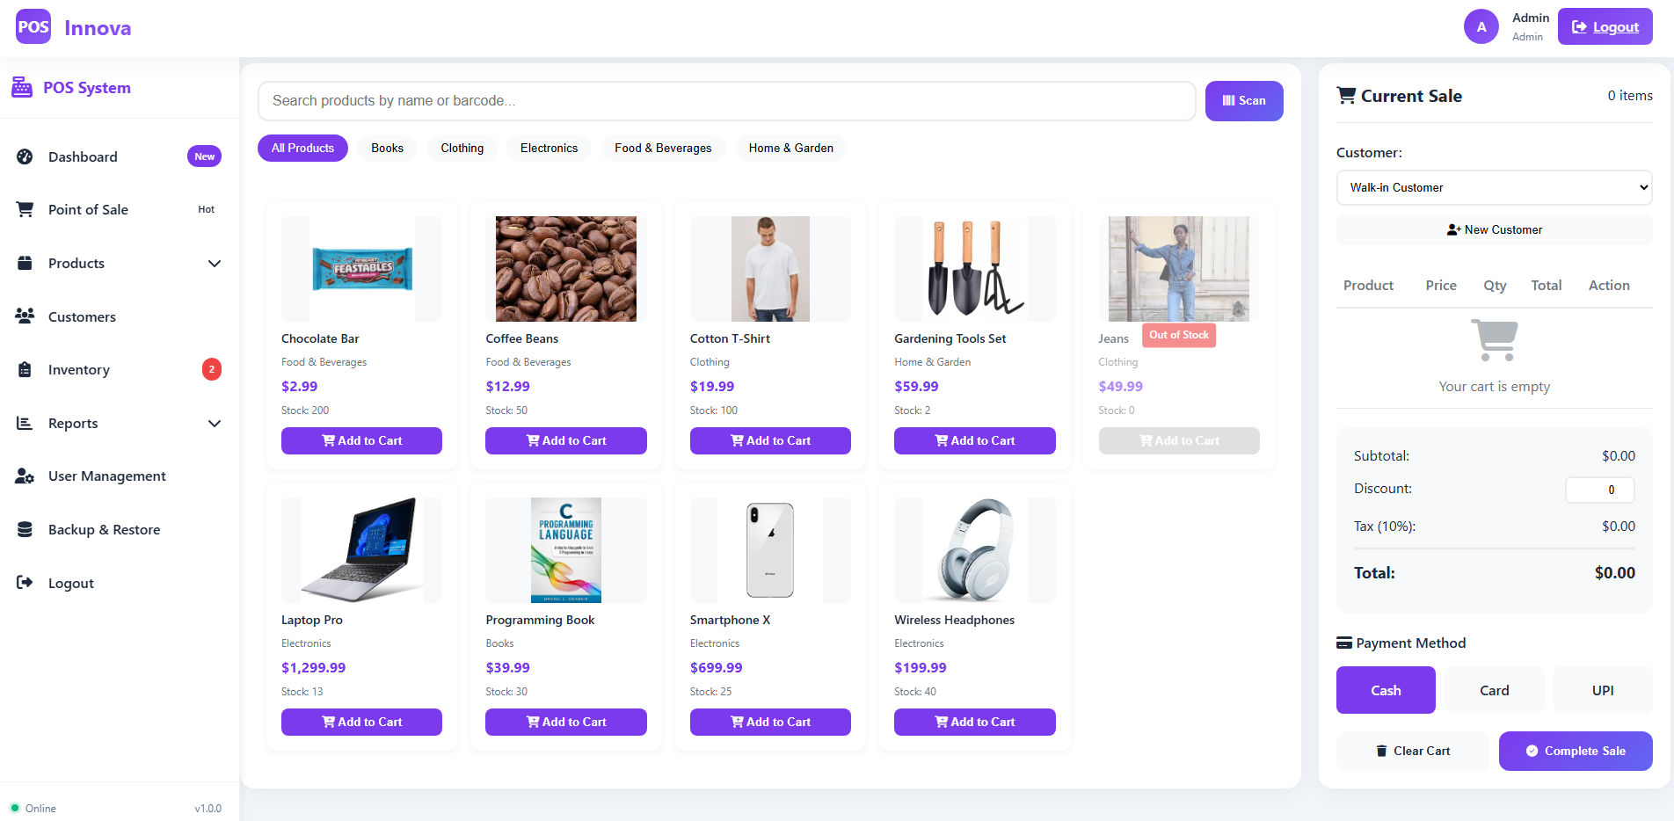Screen dimensions: 1674x821
Task: Expand the Reports submenu chevron
Action: [x=214, y=424]
